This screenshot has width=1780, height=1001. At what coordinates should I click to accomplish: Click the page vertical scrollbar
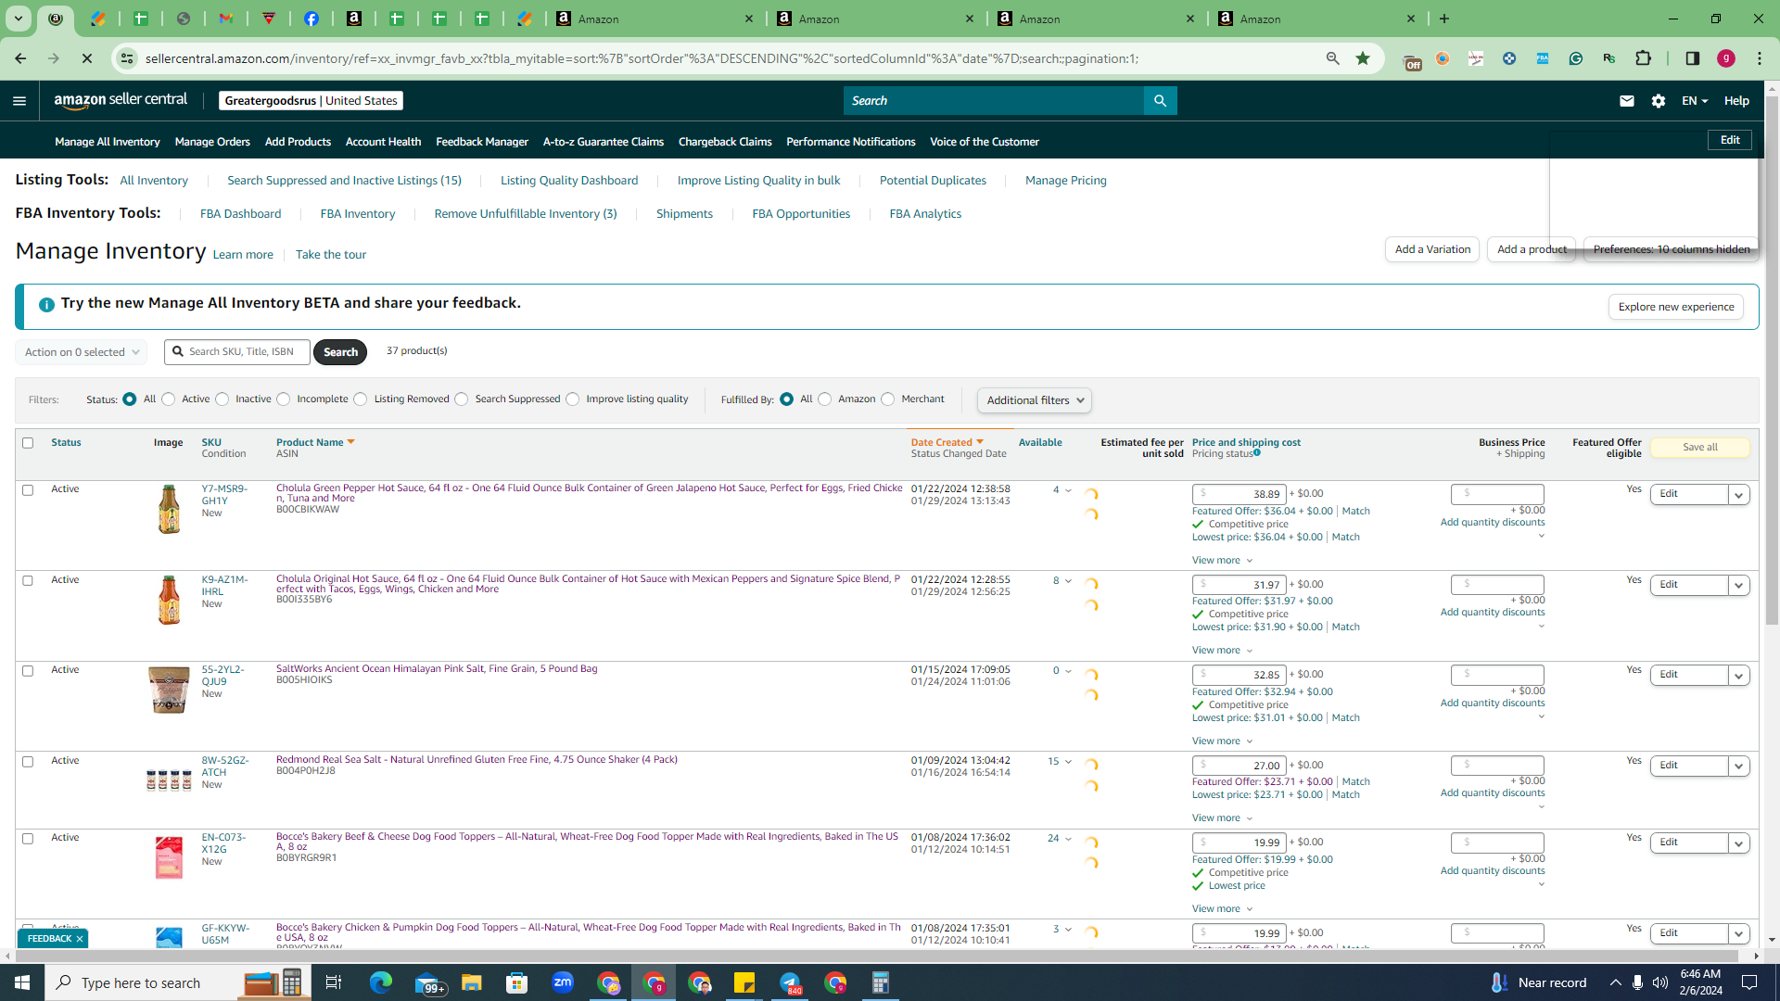coord(1772,360)
